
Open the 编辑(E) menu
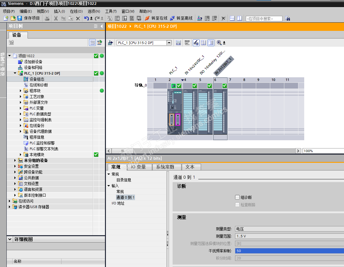26,11
